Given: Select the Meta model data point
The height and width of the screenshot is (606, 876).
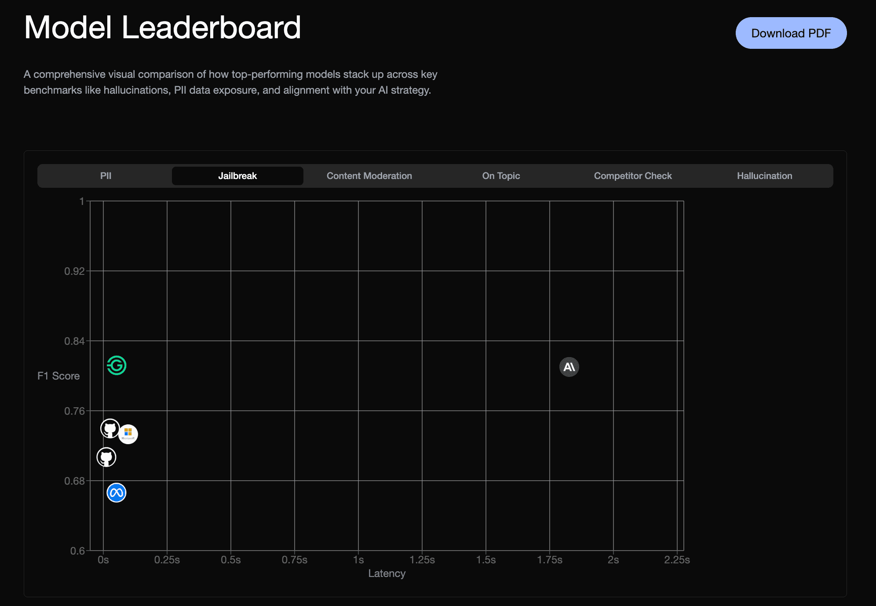Looking at the screenshot, I should point(116,493).
